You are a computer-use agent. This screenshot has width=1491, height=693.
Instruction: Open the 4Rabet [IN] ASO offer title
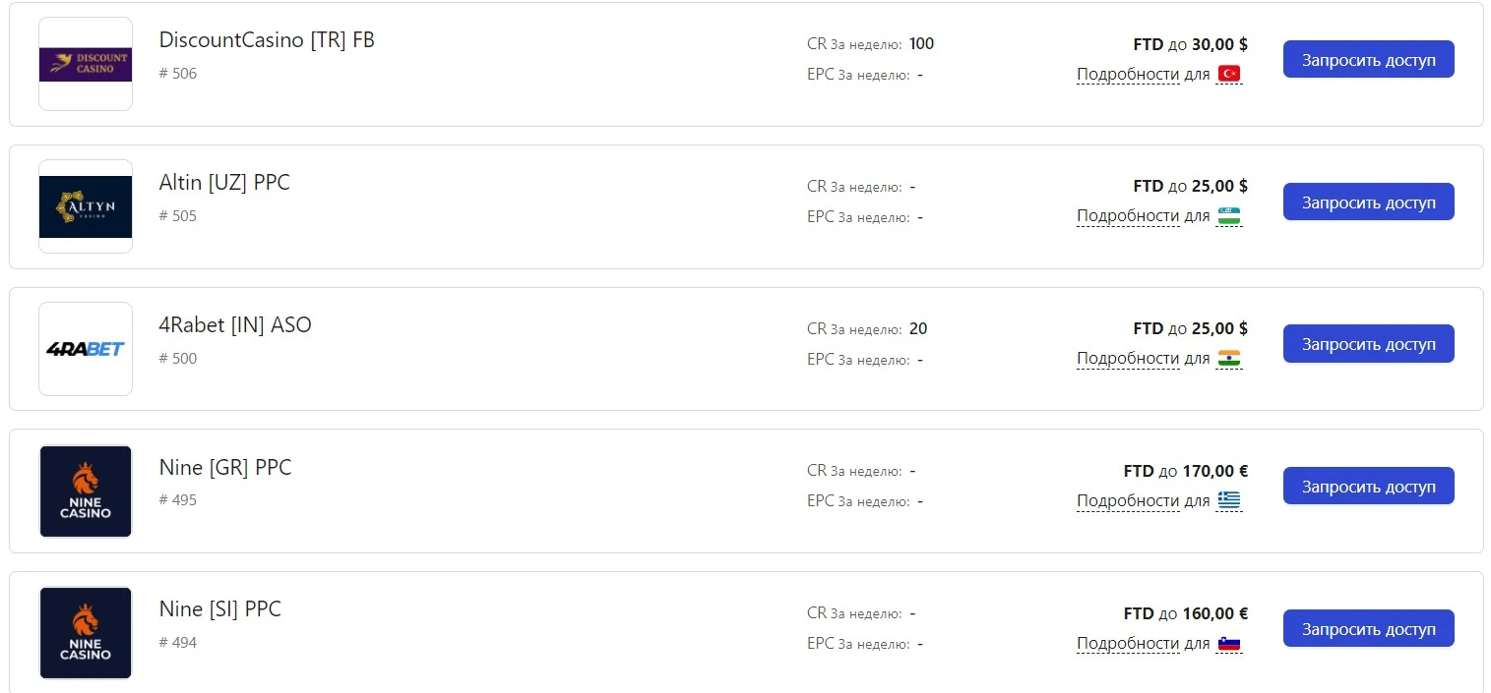[235, 325]
